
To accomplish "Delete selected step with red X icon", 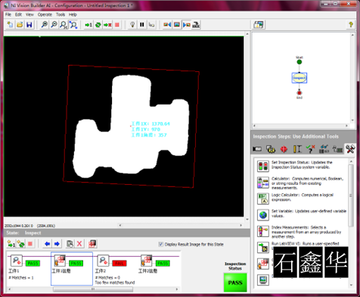I will (79, 244).
